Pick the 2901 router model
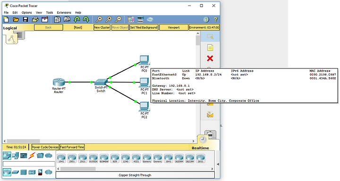This screenshot has width=340, height=181. tap(72, 158)
